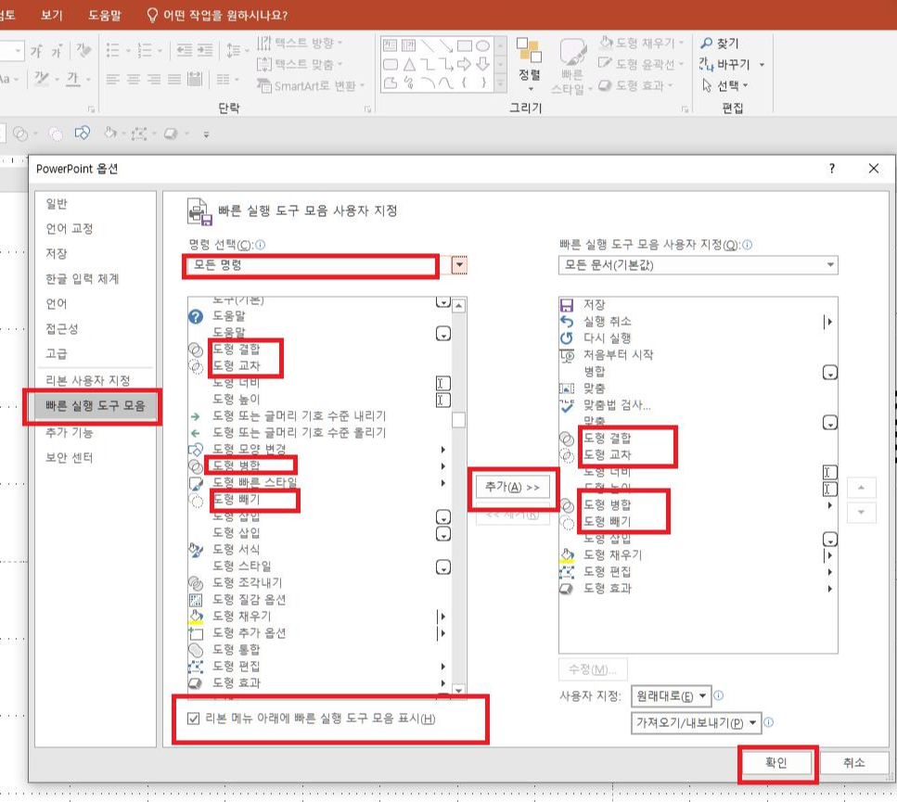This screenshot has width=897, height=802.
Task: Open Shape Effects (도형 효과) in ribbon
Action: pos(635,85)
